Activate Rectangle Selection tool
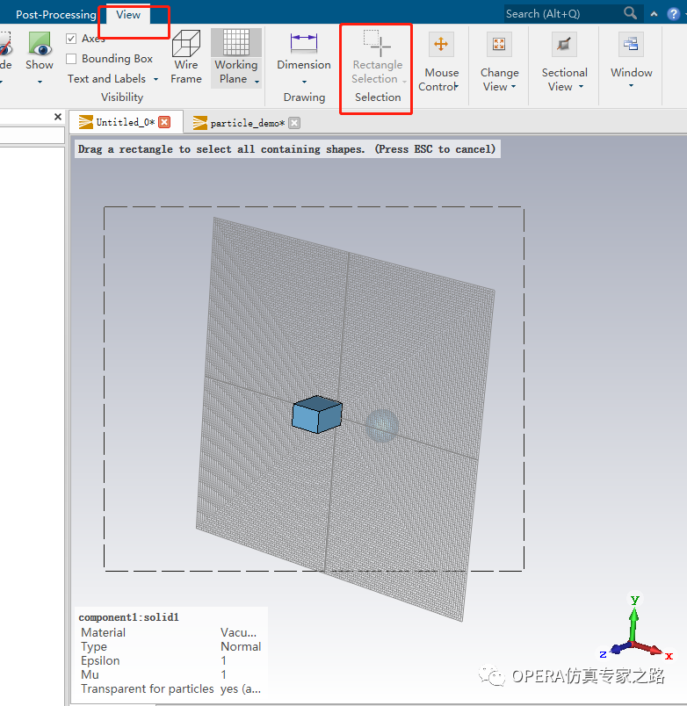687x706 pixels. click(x=378, y=44)
